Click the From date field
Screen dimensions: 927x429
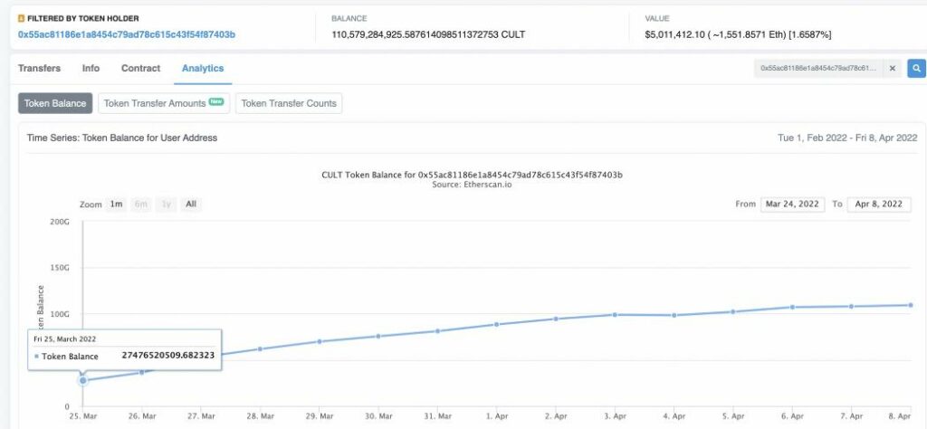coord(792,204)
